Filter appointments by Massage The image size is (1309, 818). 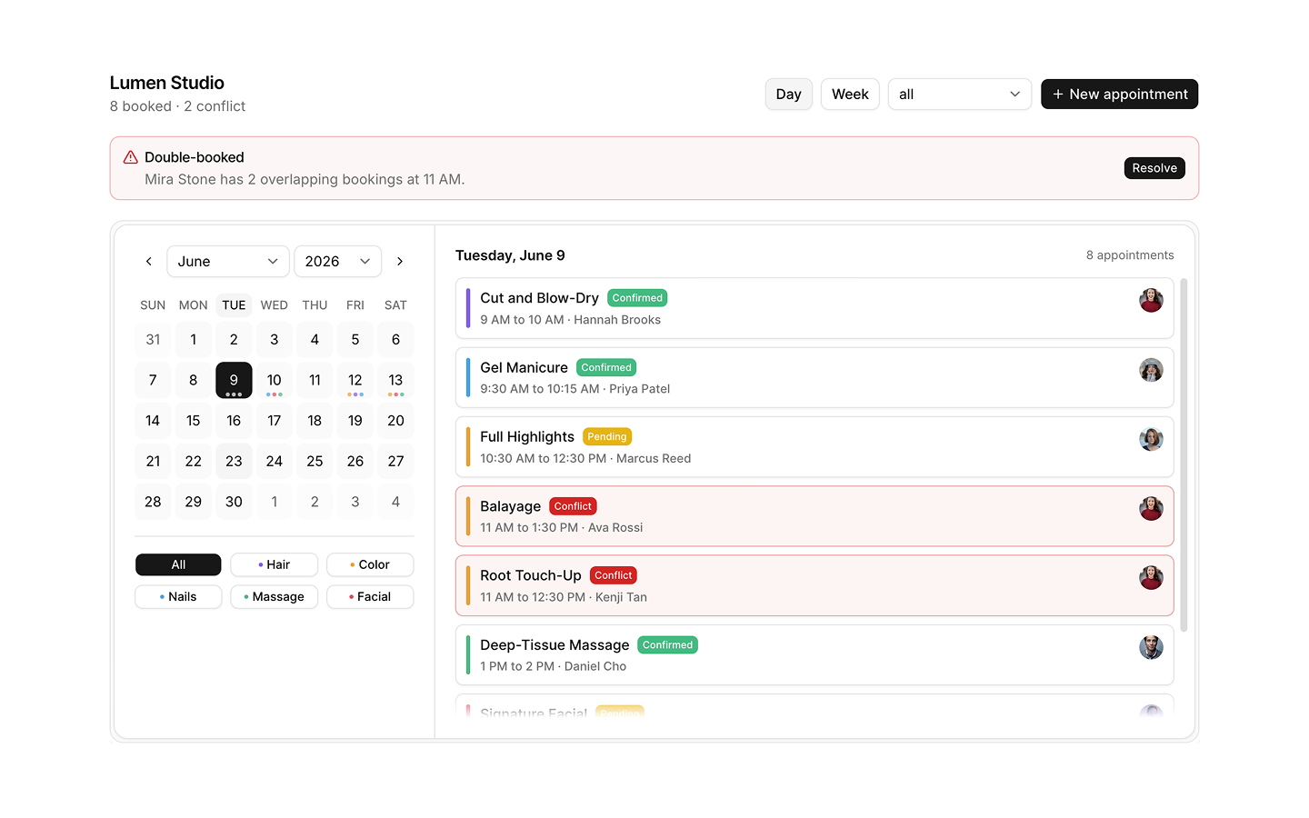275,596
